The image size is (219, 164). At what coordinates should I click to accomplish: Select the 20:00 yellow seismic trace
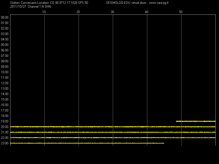113,127
